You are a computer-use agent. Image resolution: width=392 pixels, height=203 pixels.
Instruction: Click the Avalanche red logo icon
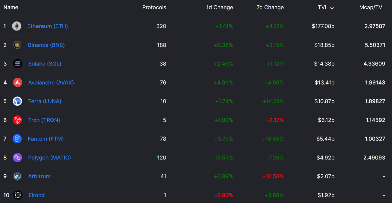[17, 82]
